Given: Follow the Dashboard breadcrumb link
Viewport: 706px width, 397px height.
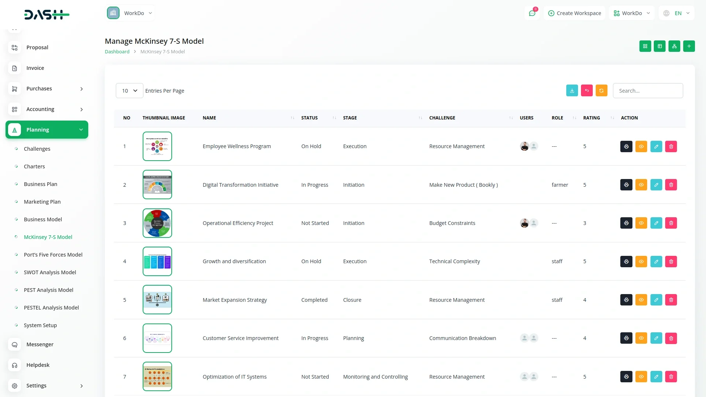Looking at the screenshot, I should point(117,52).
